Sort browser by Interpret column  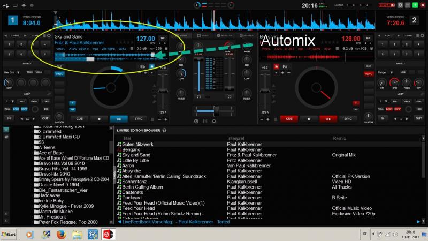pos(236,138)
